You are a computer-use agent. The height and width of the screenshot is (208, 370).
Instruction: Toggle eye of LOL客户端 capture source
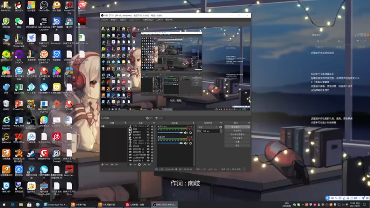click(148, 155)
